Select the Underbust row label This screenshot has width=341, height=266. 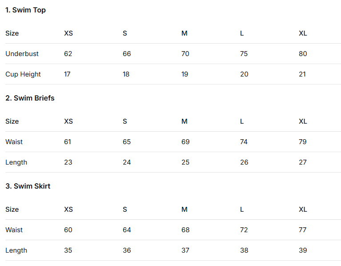pyautogui.click(x=22, y=54)
